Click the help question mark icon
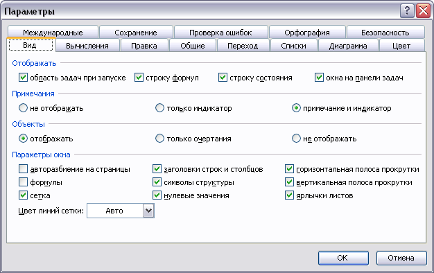 [407, 11]
